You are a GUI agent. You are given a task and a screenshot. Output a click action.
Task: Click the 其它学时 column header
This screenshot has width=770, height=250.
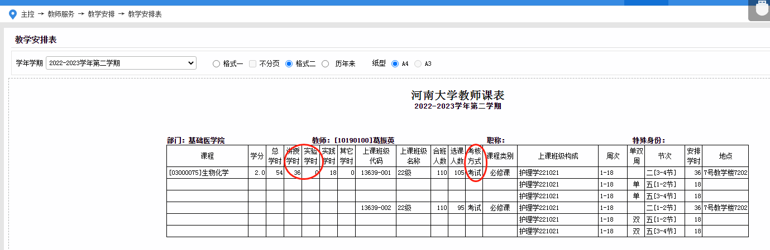[x=346, y=156]
